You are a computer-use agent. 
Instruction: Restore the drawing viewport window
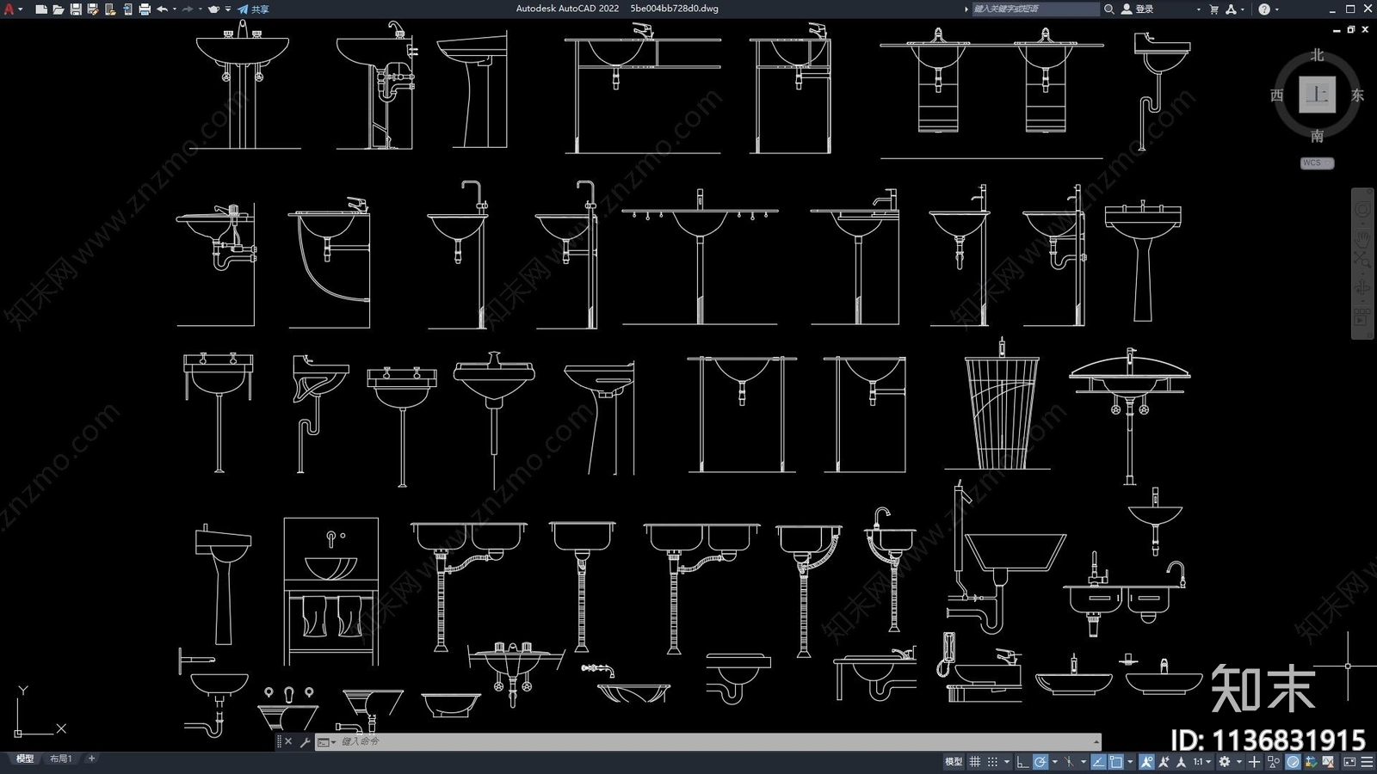tap(1351, 29)
